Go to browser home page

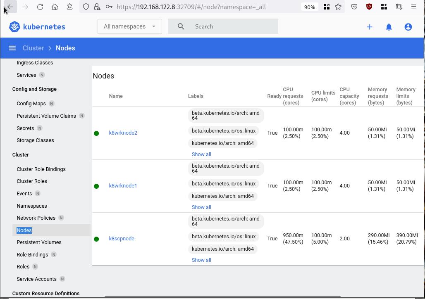coord(55,7)
